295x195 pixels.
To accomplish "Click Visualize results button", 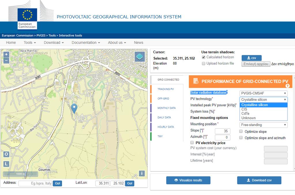I will (x=188, y=180).
